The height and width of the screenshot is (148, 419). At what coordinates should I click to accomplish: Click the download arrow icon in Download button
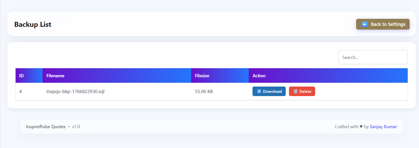tap(259, 91)
